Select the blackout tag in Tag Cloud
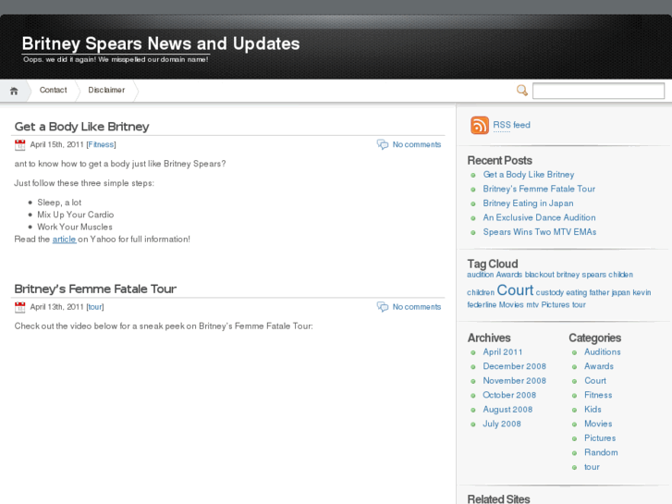Viewport: 672px width, 504px height. coord(540,275)
